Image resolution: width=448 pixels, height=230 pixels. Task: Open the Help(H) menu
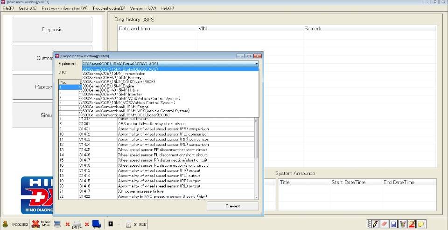coord(168,8)
